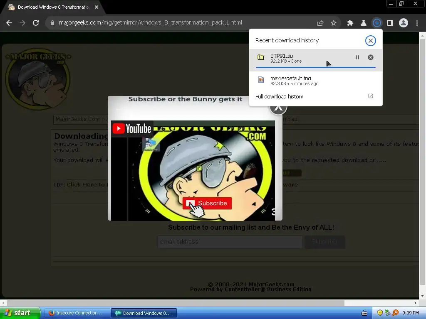Bookmark this page with the star
This screenshot has height=319, width=426.
[334, 23]
